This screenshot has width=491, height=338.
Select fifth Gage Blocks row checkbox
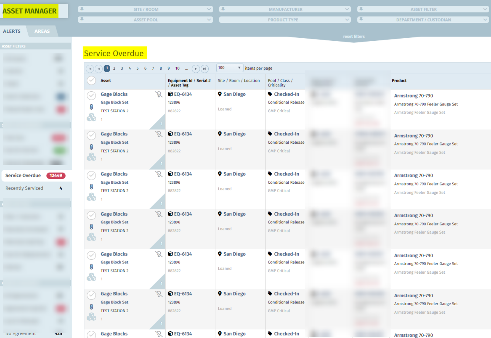tap(91, 255)
